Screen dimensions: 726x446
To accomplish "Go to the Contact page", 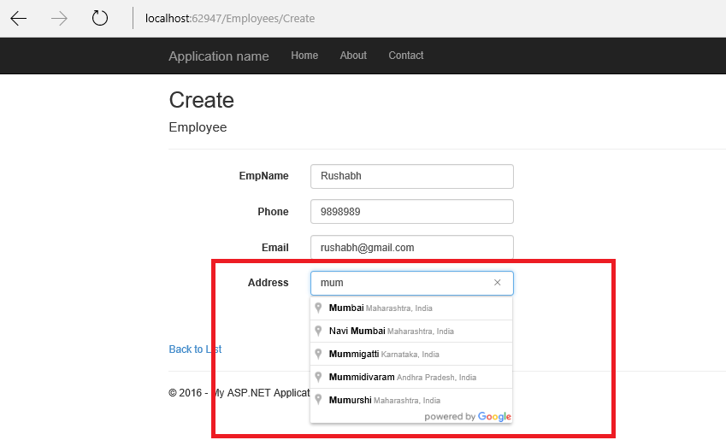I will (406, 56).
